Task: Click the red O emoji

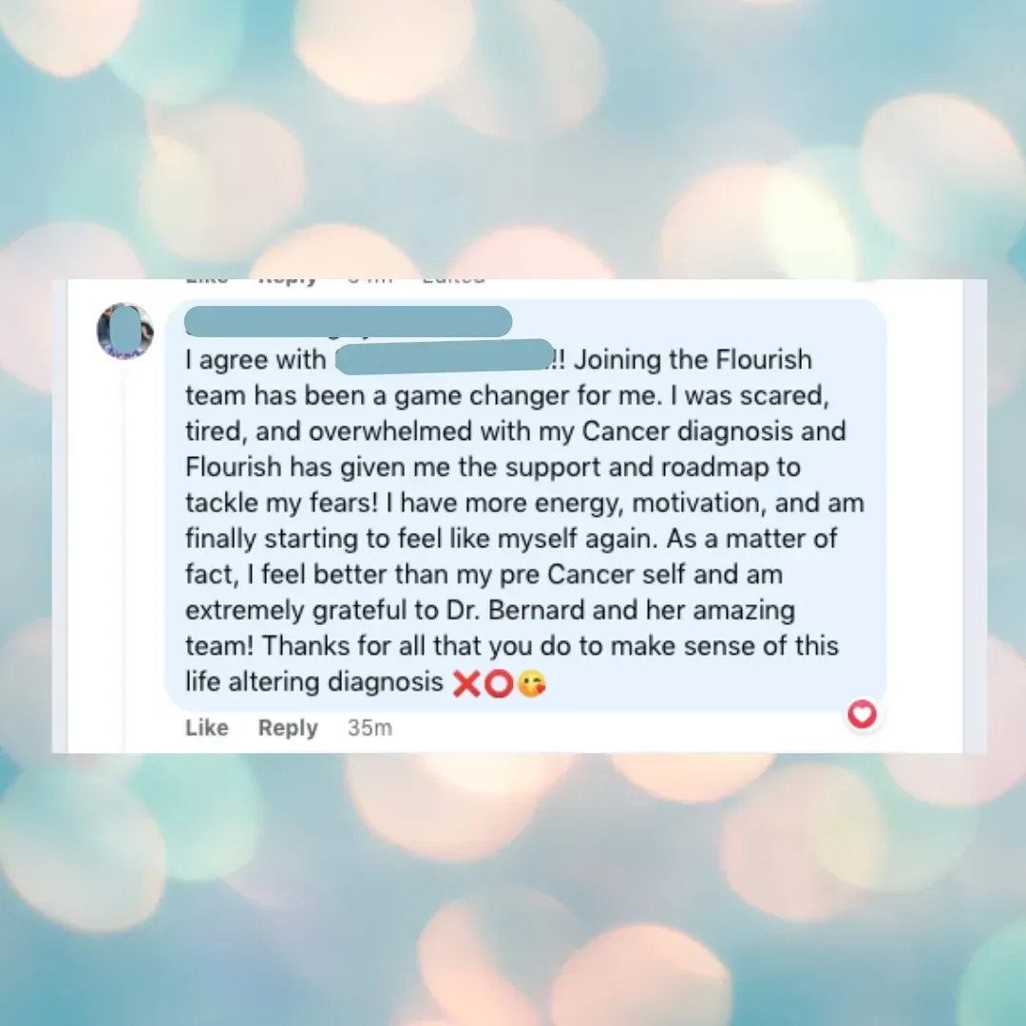Action: click(499, 684)
